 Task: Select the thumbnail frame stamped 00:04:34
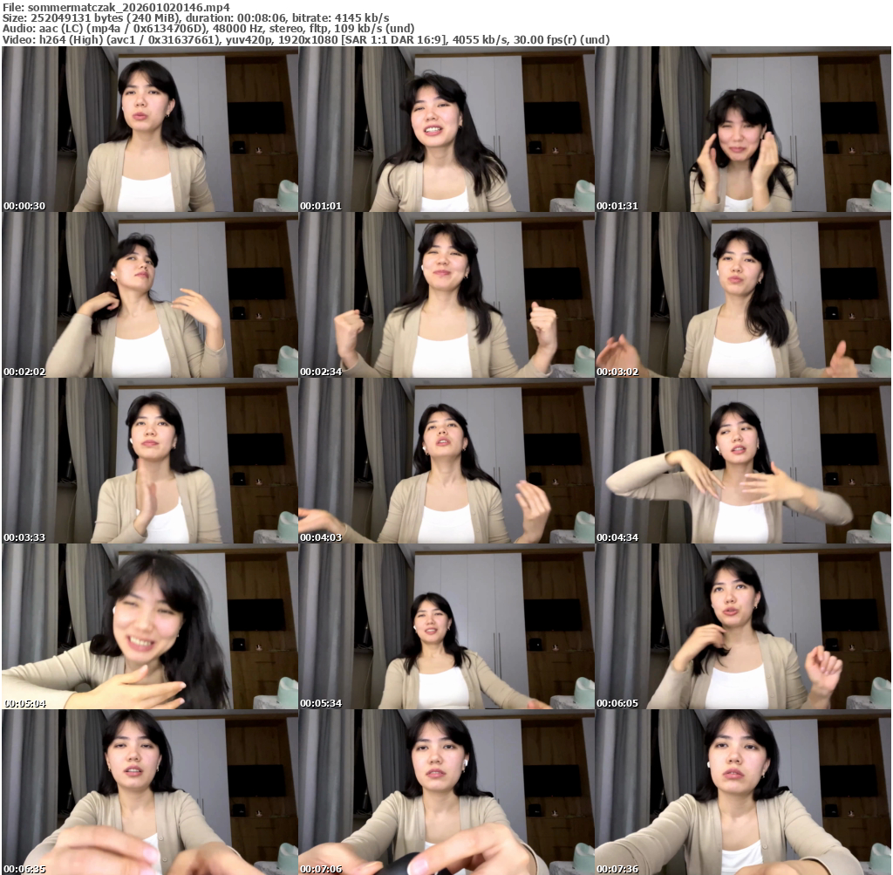click(743, 461)
